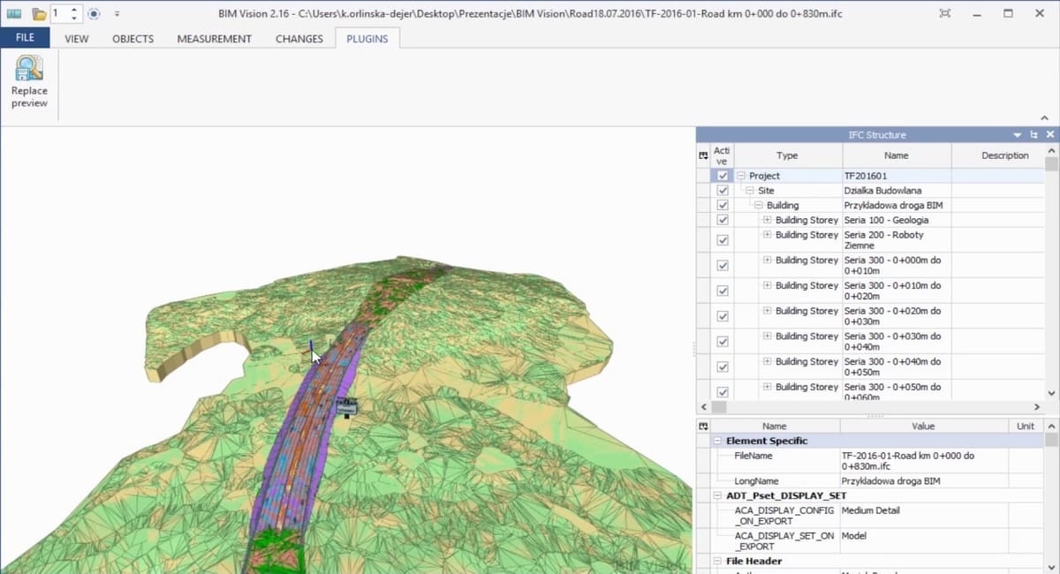Click the Active column header
1060x574 pixels.
click(722, 155)
